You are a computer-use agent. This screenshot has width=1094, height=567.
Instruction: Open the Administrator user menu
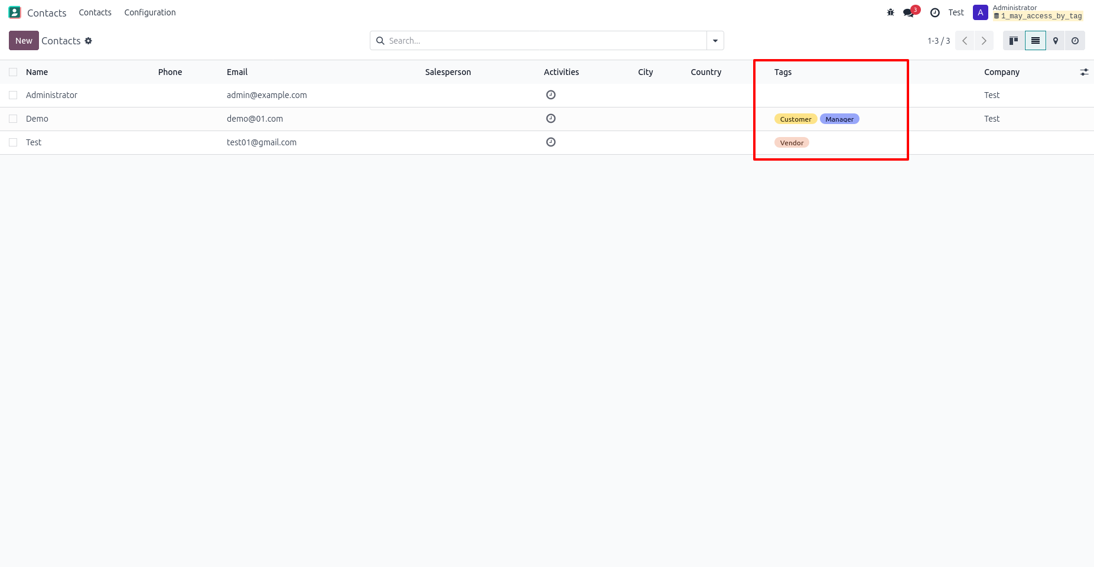1028,12
